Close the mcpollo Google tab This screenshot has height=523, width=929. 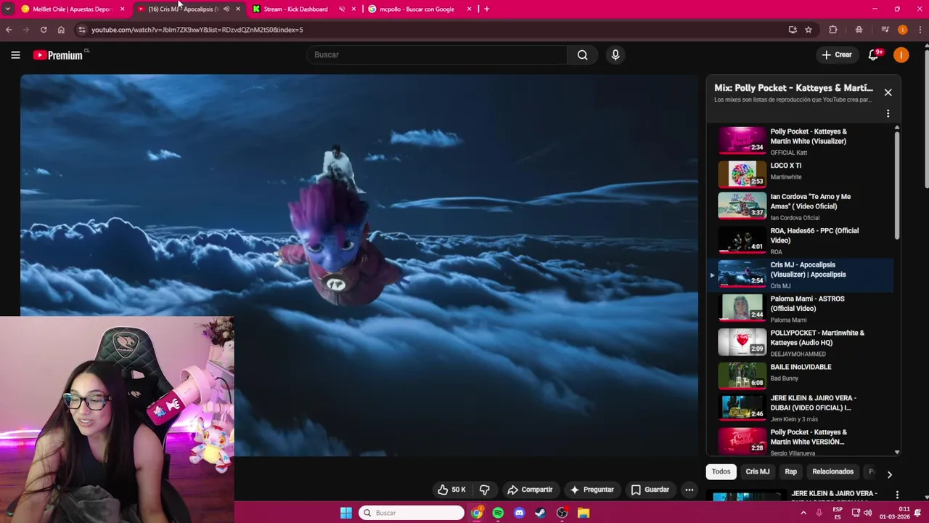(x=469, y=9)
